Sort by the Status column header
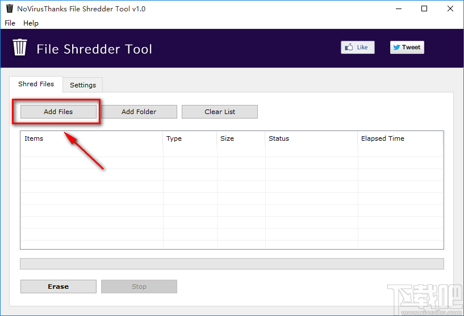The image size is (464, 316). [312, 138]
